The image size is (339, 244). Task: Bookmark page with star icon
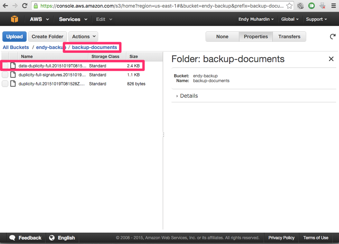(289, 6)
